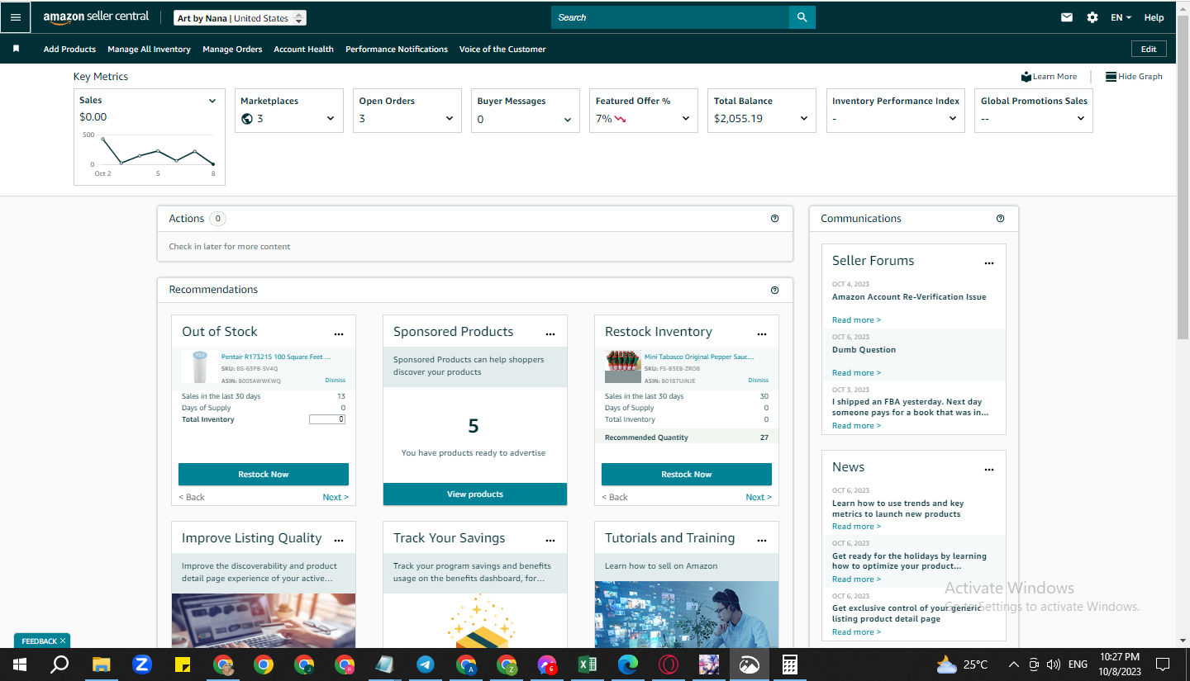The height and width of the screenshot is (681, 1190).
Task: Open Performance Notifications
Action: tap(397, 50)
